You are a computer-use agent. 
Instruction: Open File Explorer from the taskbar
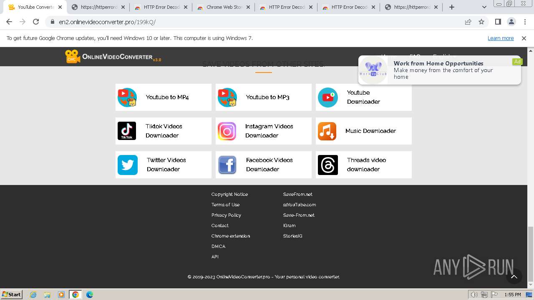tap(47, 295)
